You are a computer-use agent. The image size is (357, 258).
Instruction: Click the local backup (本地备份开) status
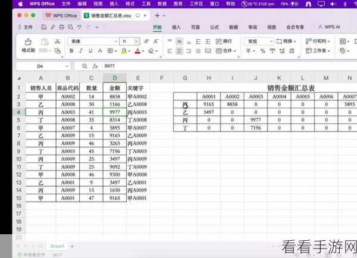click(x=32, y=254)
